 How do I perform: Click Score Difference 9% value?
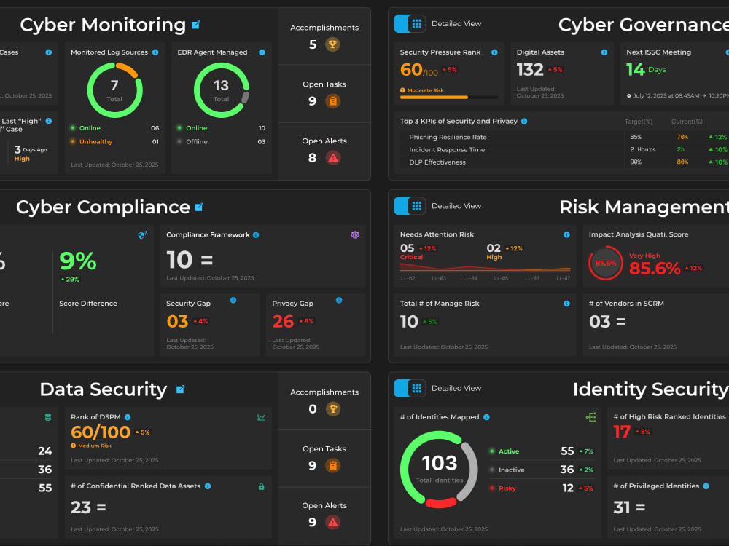pyautogui.click(x=78, y=261)
